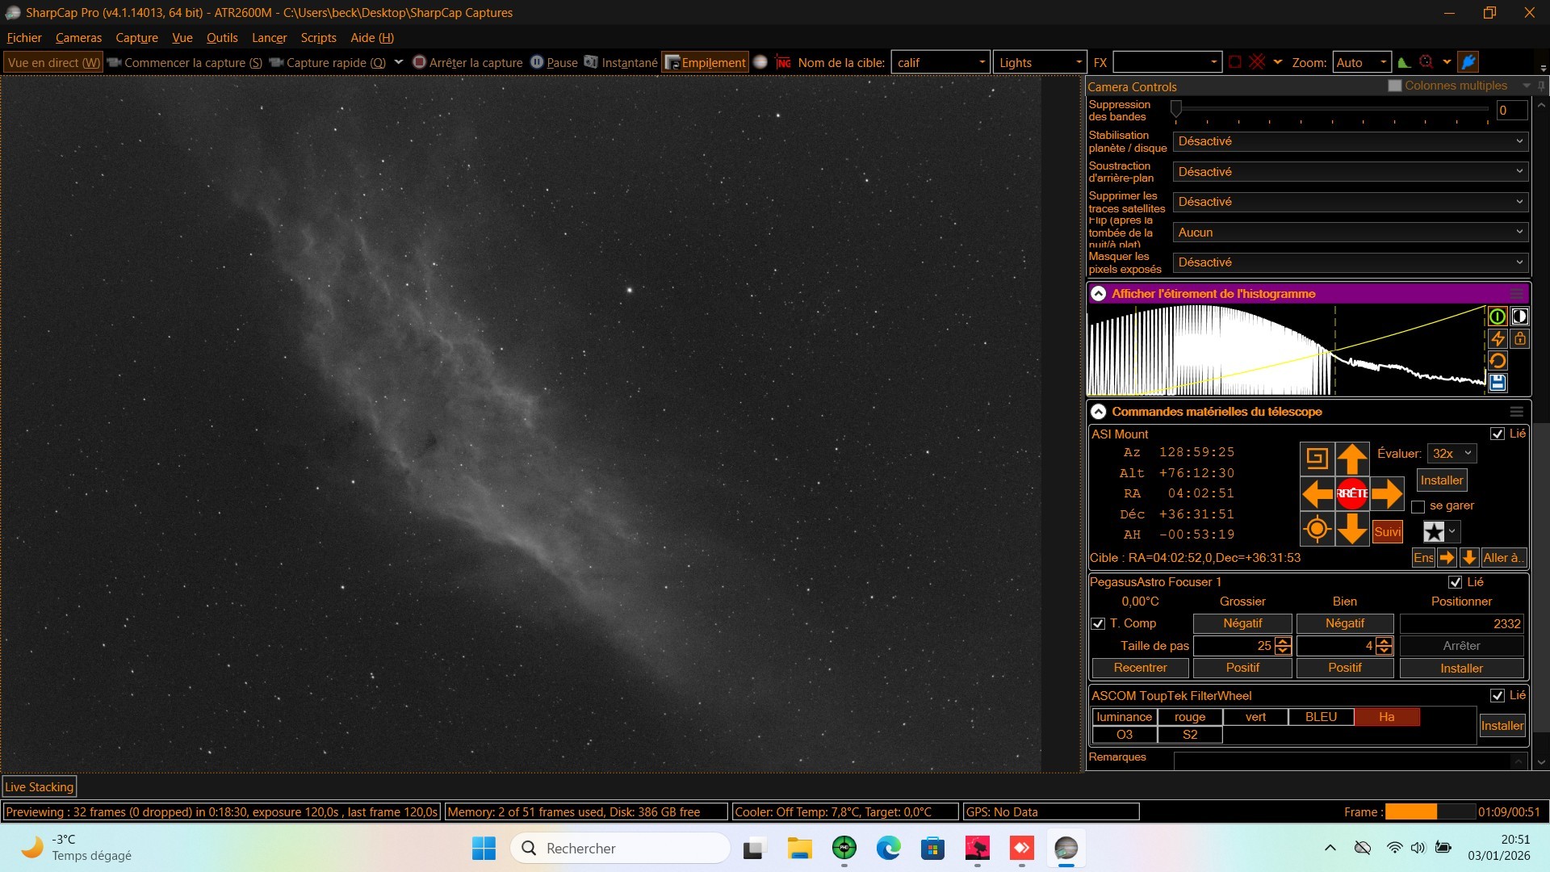Screen dimensions: 1550x872
Task: Slew mount with the large down arrow
Action: 1352,530
